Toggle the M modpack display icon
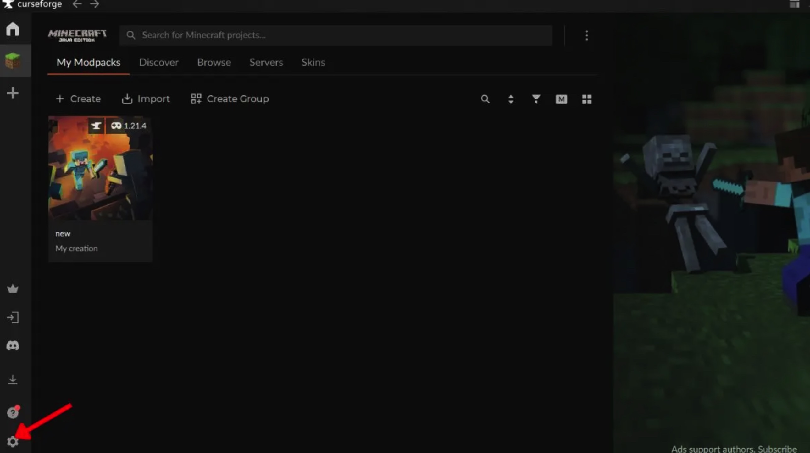Viewport: 810px width, 453px height. [x=561, y=99]
